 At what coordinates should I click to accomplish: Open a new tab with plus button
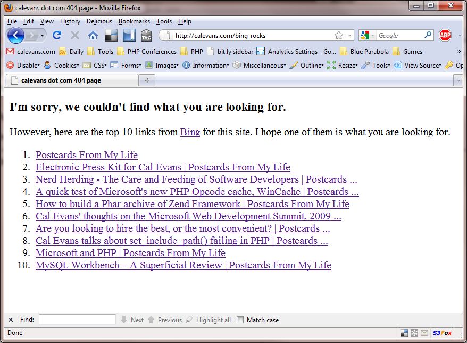(147, 80)
